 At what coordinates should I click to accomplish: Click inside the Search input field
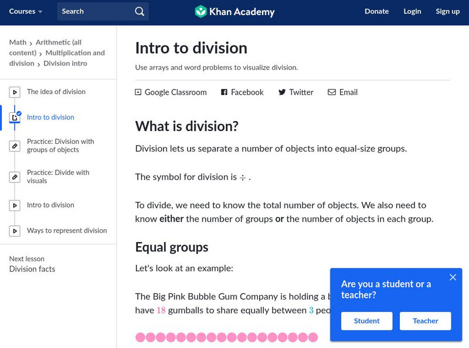coord(94,11)
